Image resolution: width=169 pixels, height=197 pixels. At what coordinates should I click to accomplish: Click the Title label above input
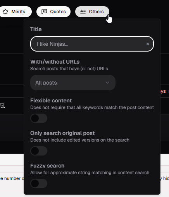click(36, 29)
